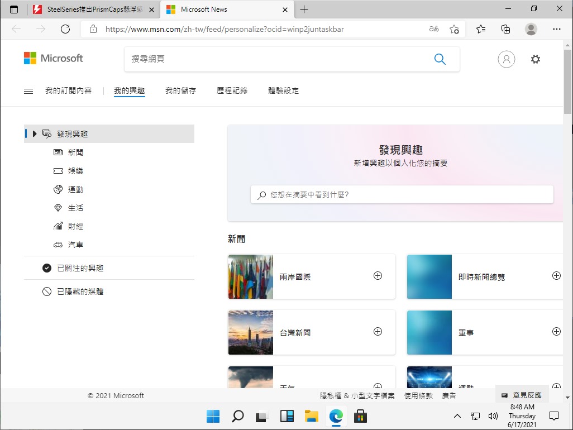Open the MSN account profile icon

click(506, 59)
